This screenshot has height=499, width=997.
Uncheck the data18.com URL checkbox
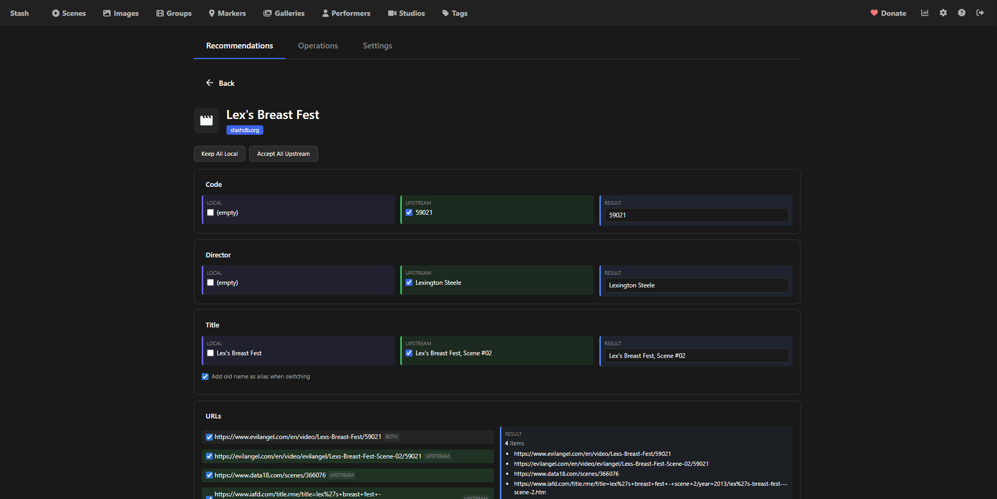point(209,475)
